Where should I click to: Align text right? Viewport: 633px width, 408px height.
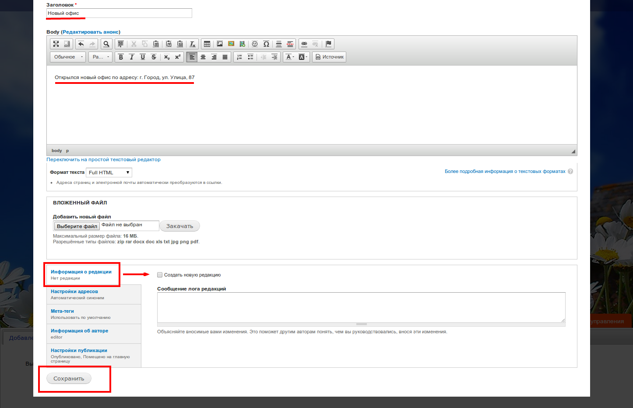click(214, 57)
